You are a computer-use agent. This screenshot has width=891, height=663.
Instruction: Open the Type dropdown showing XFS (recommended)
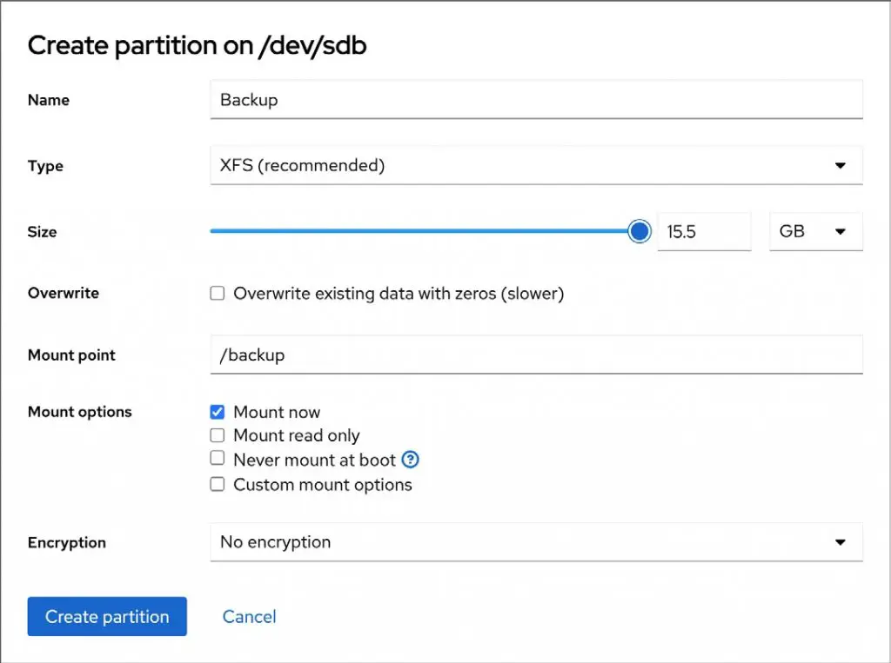pos(536,165)
